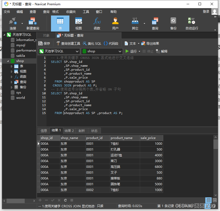
Task: Select the sakila database
Action: point(21,56)
